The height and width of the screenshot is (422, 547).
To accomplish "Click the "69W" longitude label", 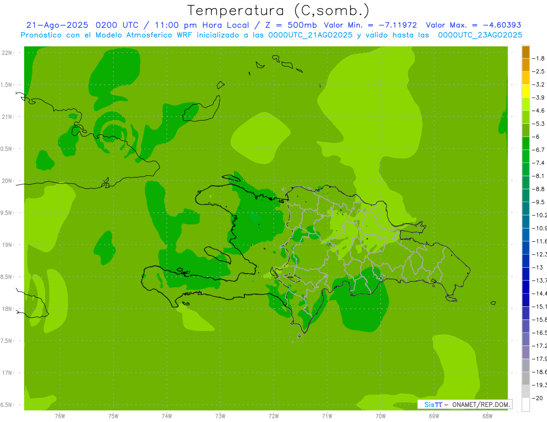I will [434, 416].
